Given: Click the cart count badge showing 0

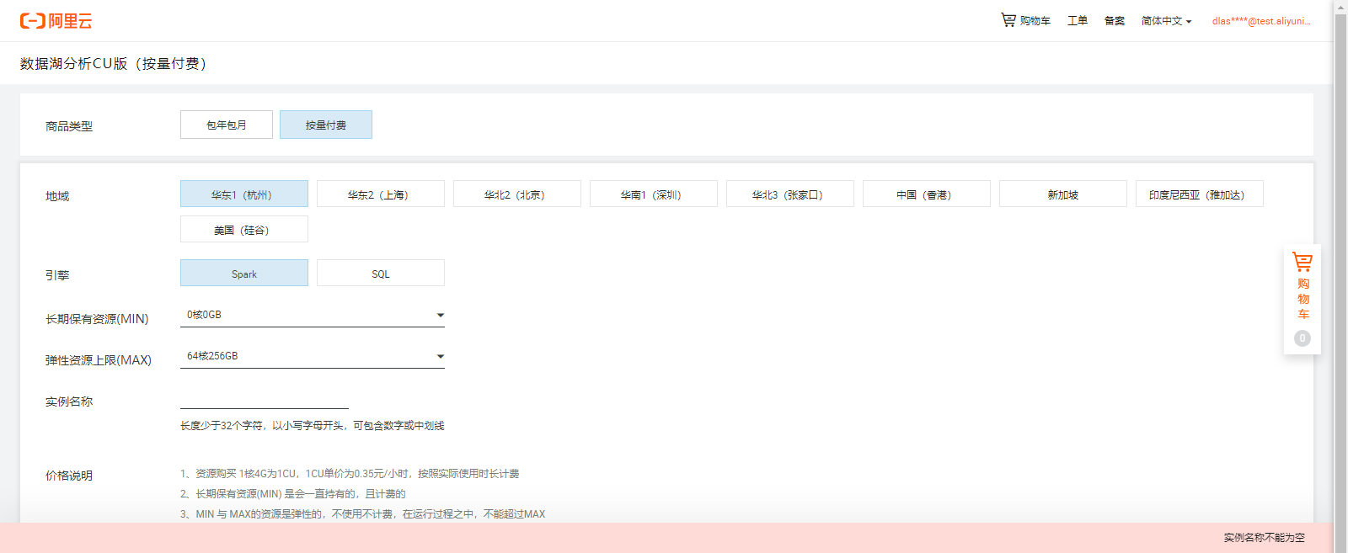Looking at the screenshot, I should click(1303, 338).
